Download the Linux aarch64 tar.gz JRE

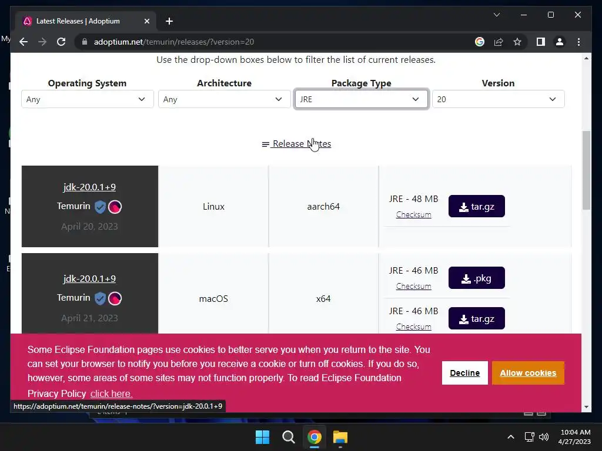tap(476, 206)
